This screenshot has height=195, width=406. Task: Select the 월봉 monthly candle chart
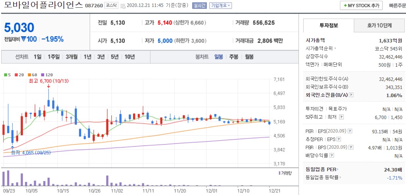tap(249, 57)
